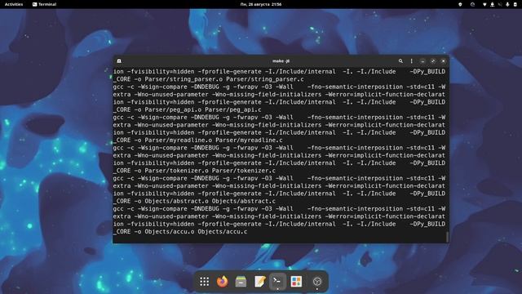Switch to Terminal via dock icon
The width and height of the screenshot is (522, 294).
point(277,282)
